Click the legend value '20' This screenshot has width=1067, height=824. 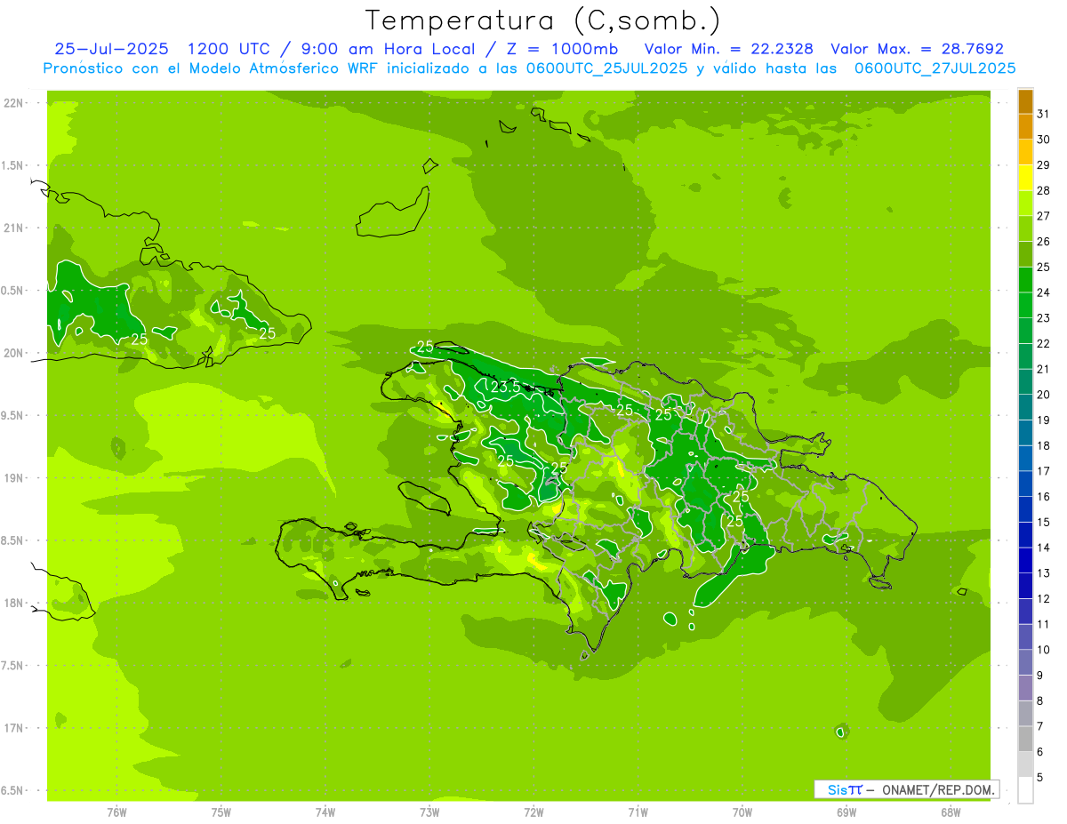click(x=1044, y=395)
